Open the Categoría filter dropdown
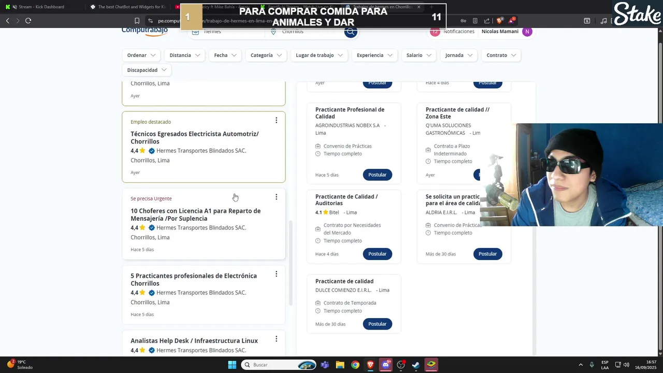The height and width of the screenshot is (373, 663). click(x=266, y=55)
